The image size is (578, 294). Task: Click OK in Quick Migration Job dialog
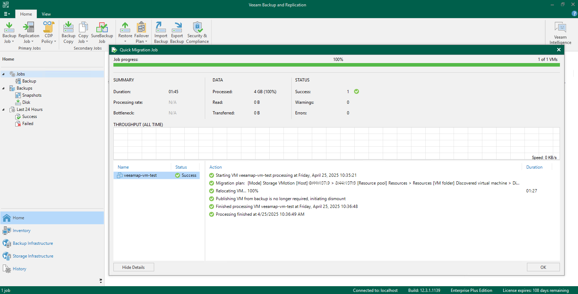pos(543,267)
